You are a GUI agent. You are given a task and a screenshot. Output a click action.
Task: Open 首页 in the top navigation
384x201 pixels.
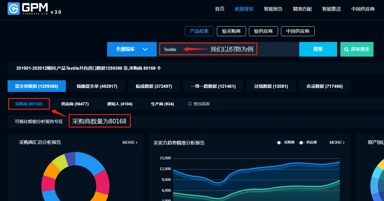coord(220,9)
